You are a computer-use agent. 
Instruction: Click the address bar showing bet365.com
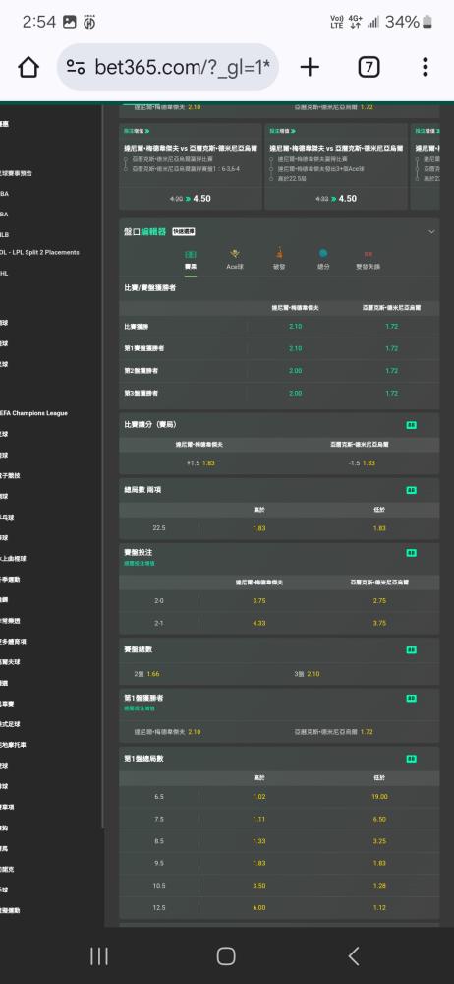click(168, 67)
